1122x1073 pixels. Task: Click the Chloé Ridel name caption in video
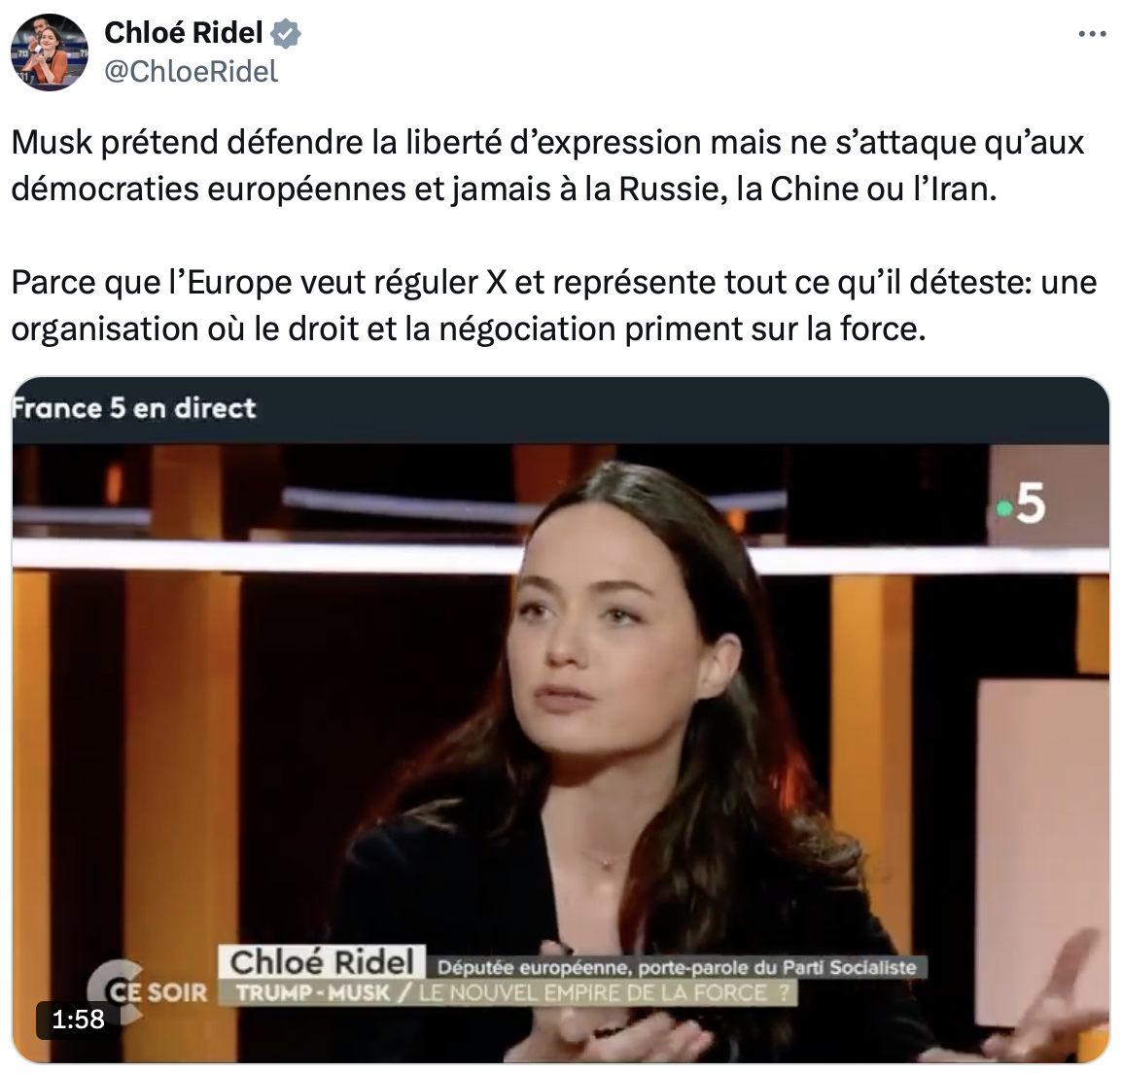(x=322, y=962)
